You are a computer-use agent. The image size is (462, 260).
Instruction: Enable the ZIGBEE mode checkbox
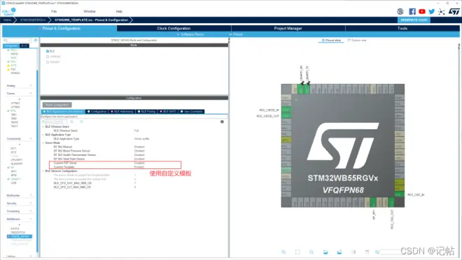[48, 62]
